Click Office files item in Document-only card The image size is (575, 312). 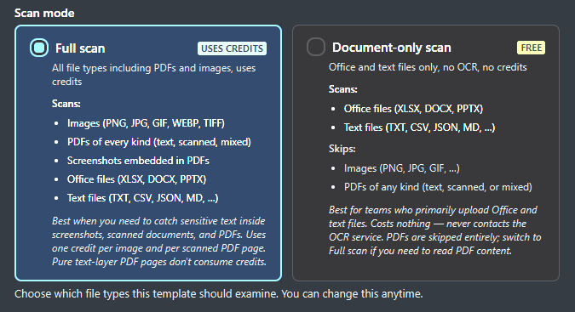point(414,109)
